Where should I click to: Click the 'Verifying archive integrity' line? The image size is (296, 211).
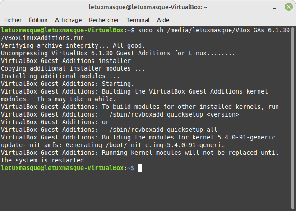coord(73,45)
